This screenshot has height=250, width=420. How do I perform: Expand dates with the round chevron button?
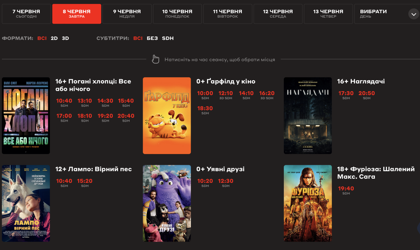(413, 14)
